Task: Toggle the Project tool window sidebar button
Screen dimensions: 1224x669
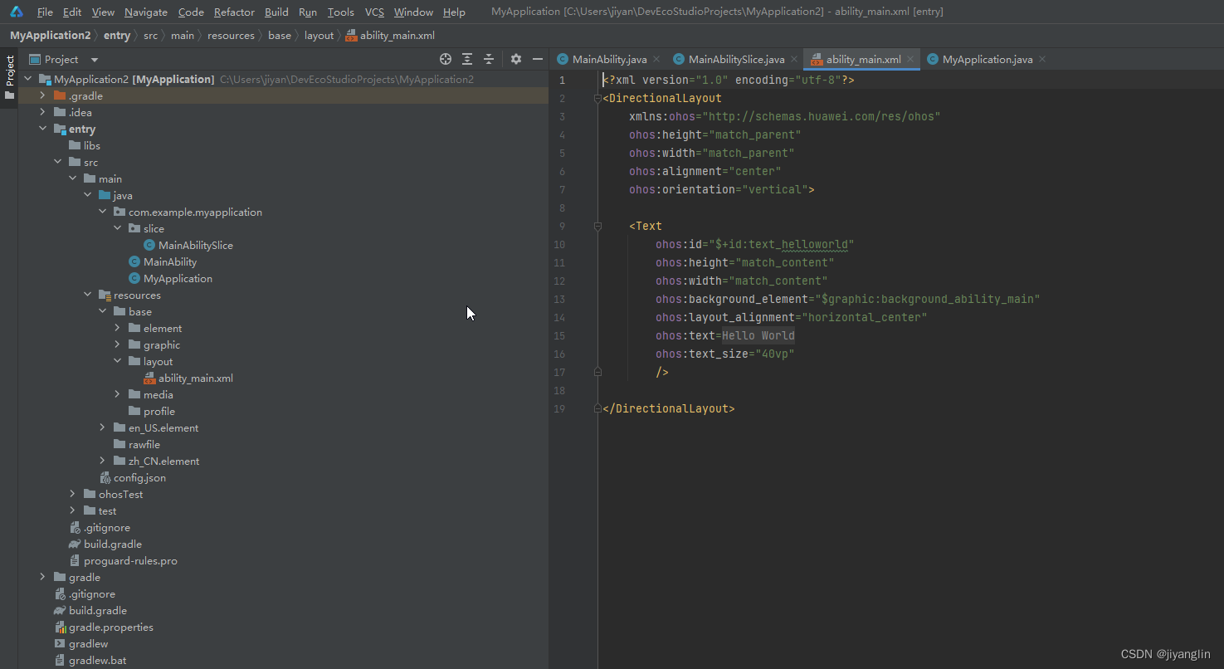Action: [x=9, y=77]
